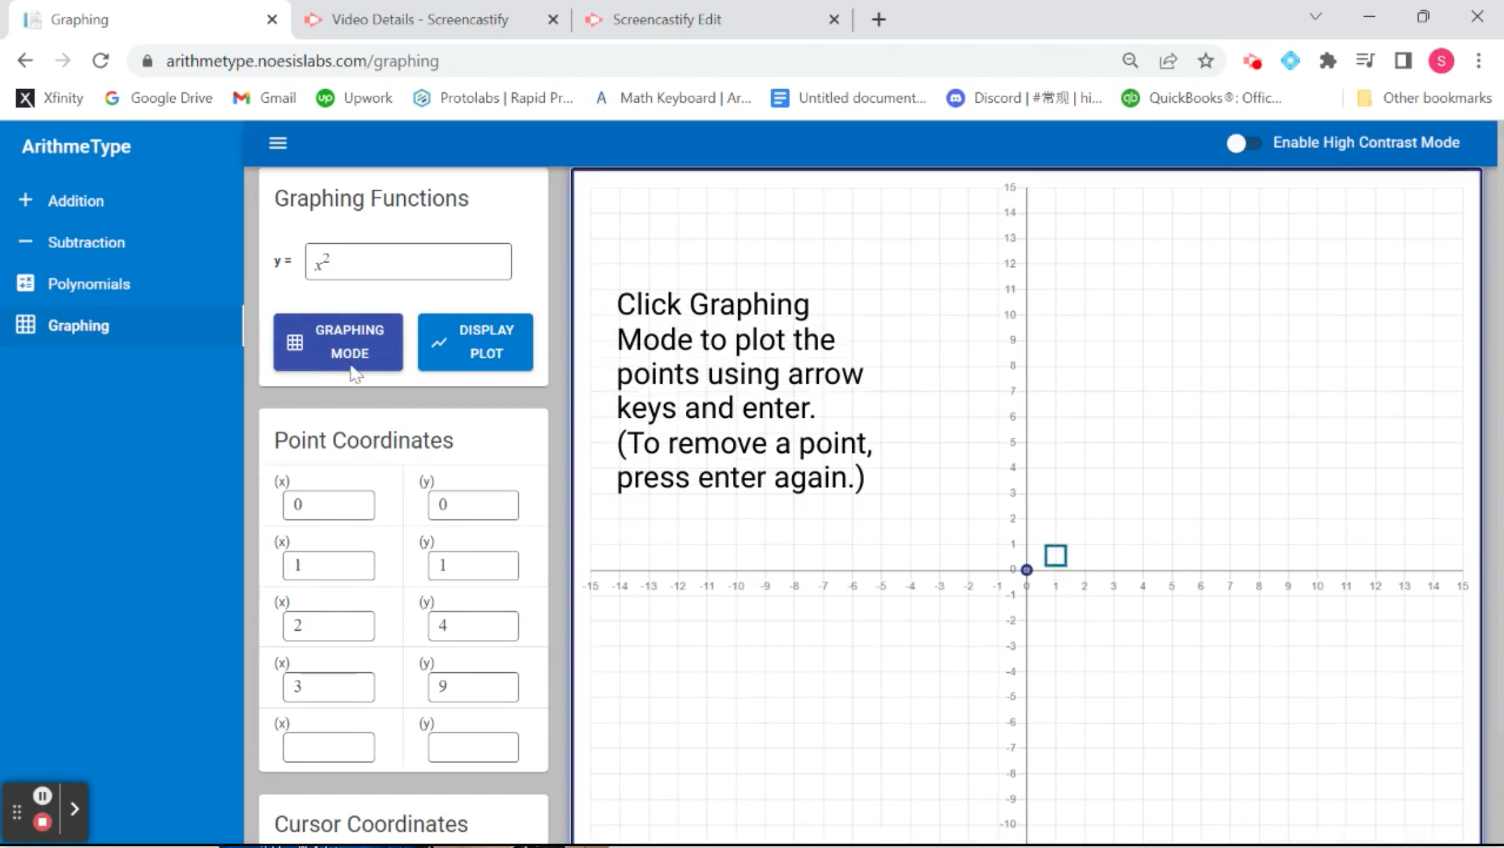Expand the Point Coordinates section
Screen dimensions: 1504x848
[x=363, y=440]
